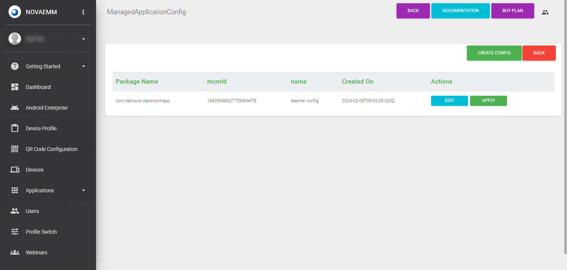This screenshot has height=270, width=567.
Task: Click the name column header
Action: (x=299, y=82)
